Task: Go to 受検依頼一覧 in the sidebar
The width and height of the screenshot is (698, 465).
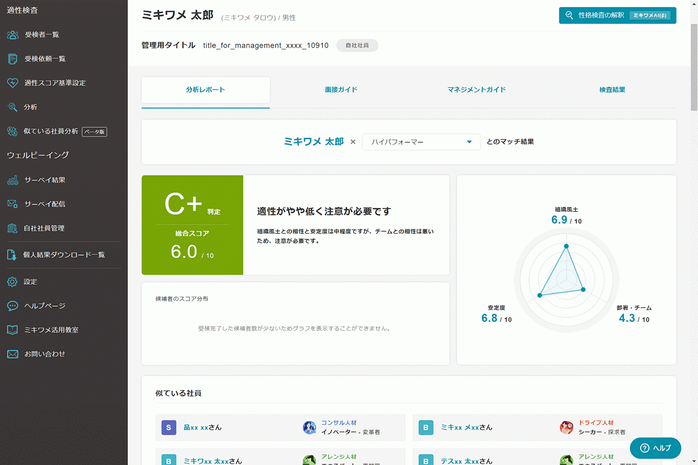Action: coord(45,59)
